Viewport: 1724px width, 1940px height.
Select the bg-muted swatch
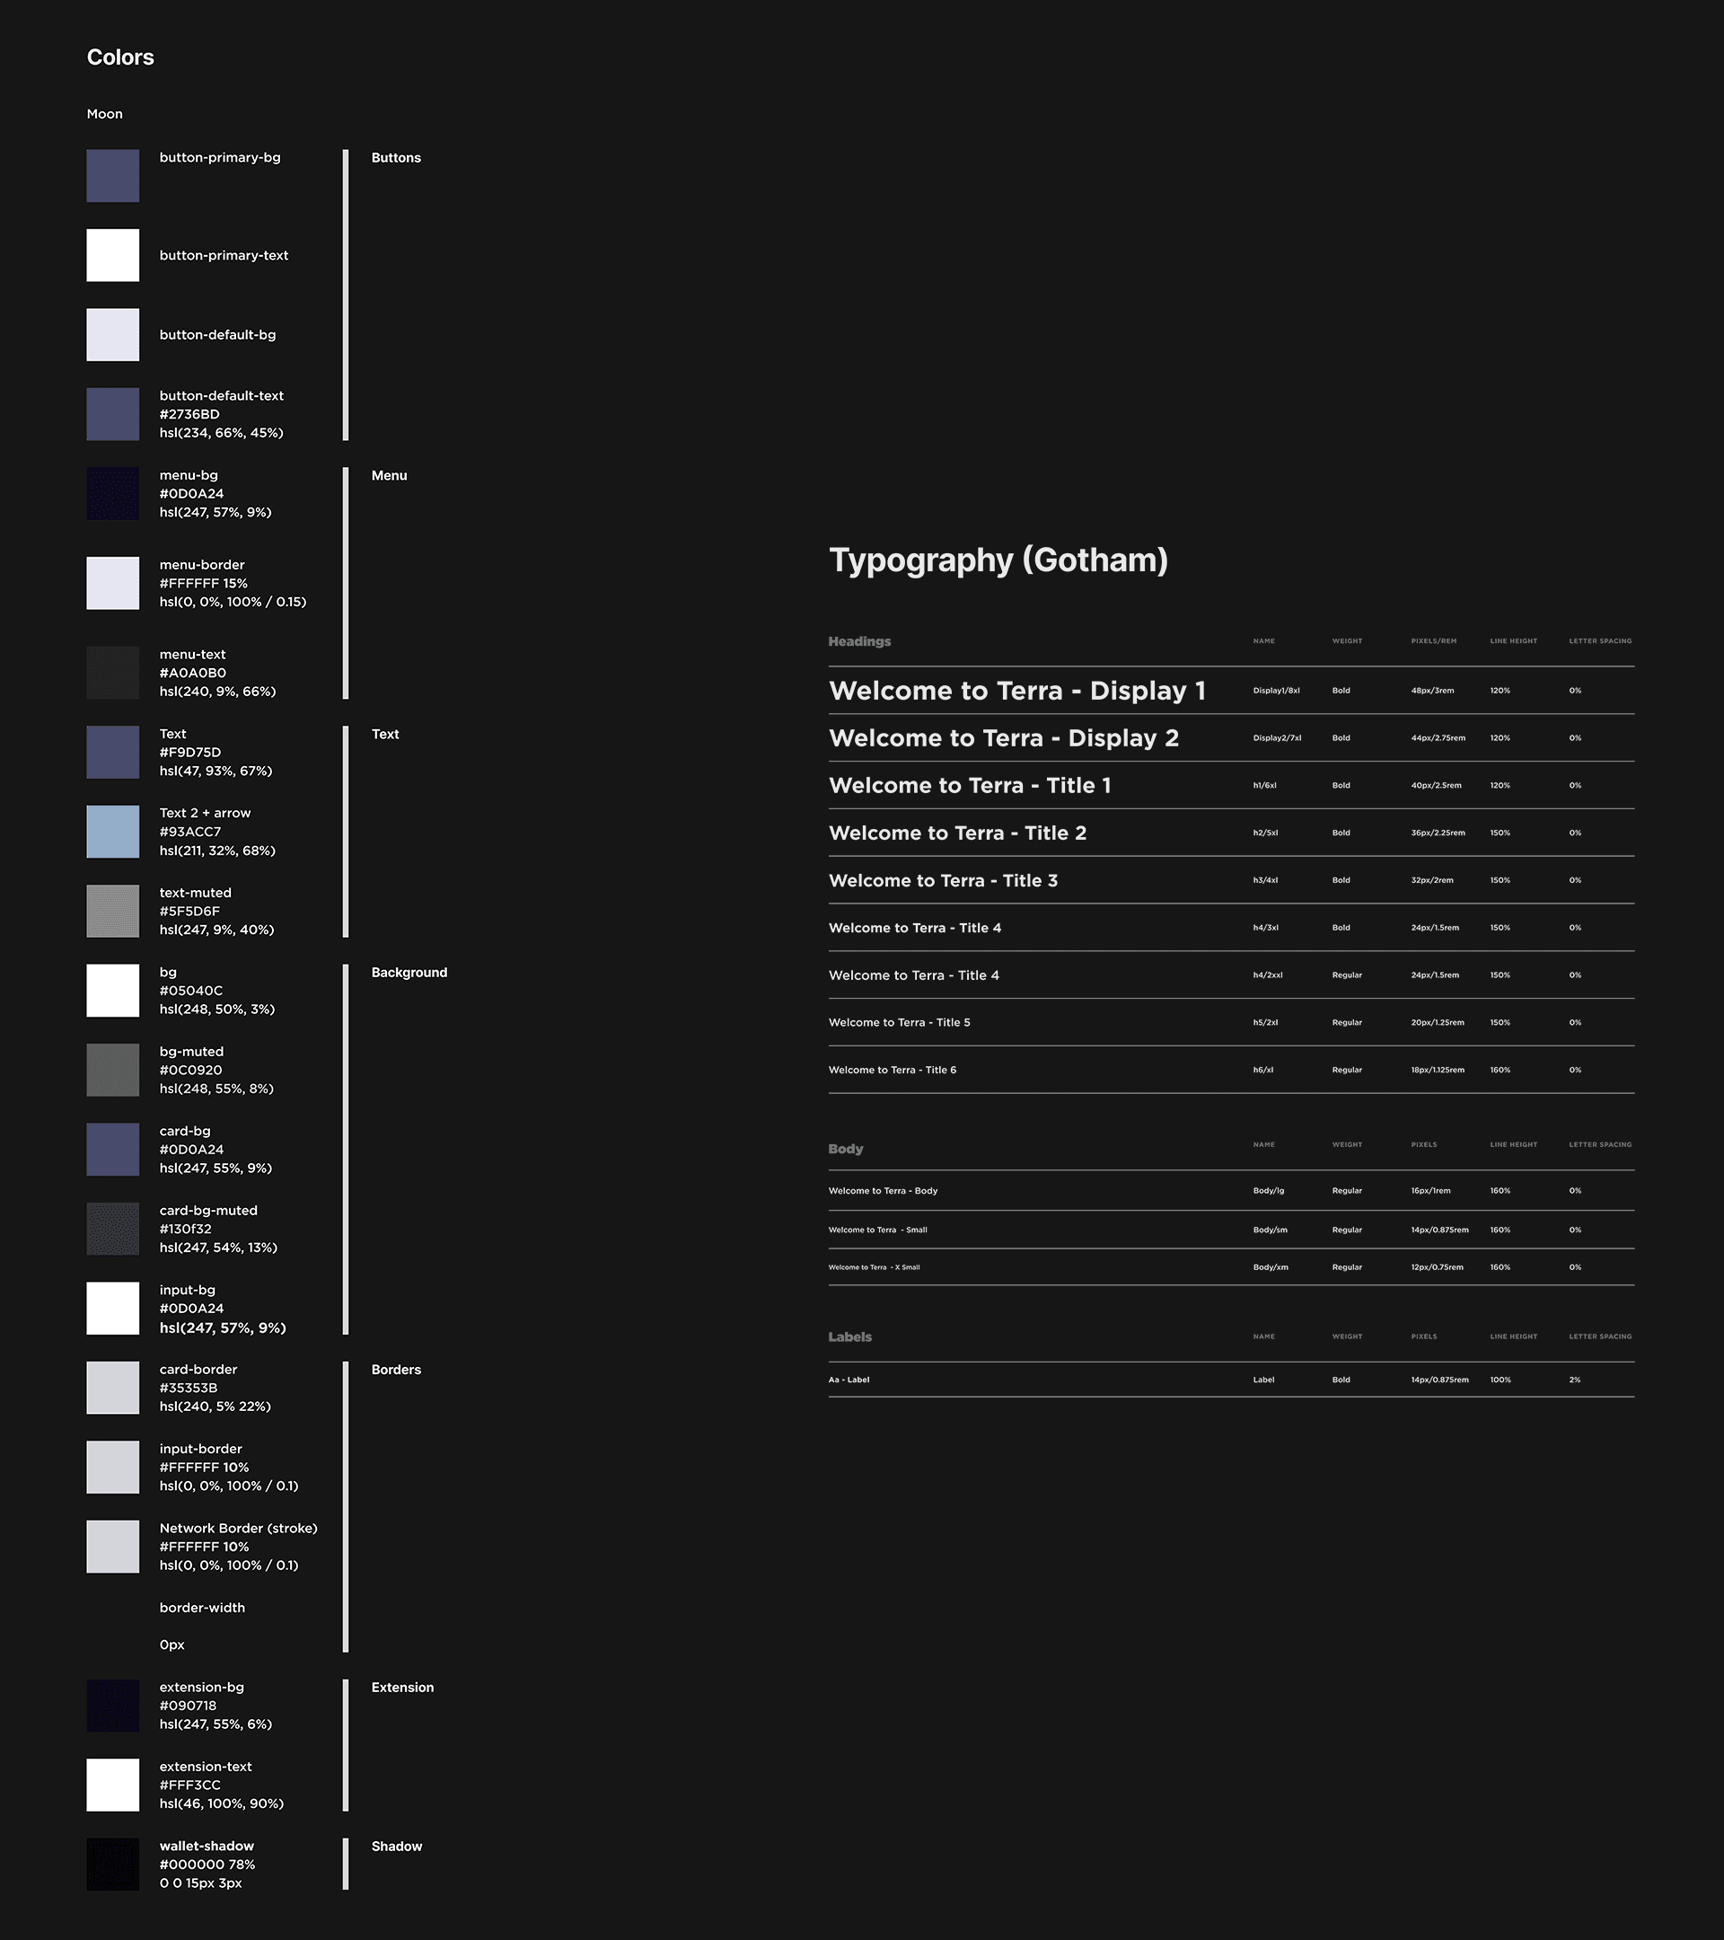pyautogui.click(x=113, y=1070)
